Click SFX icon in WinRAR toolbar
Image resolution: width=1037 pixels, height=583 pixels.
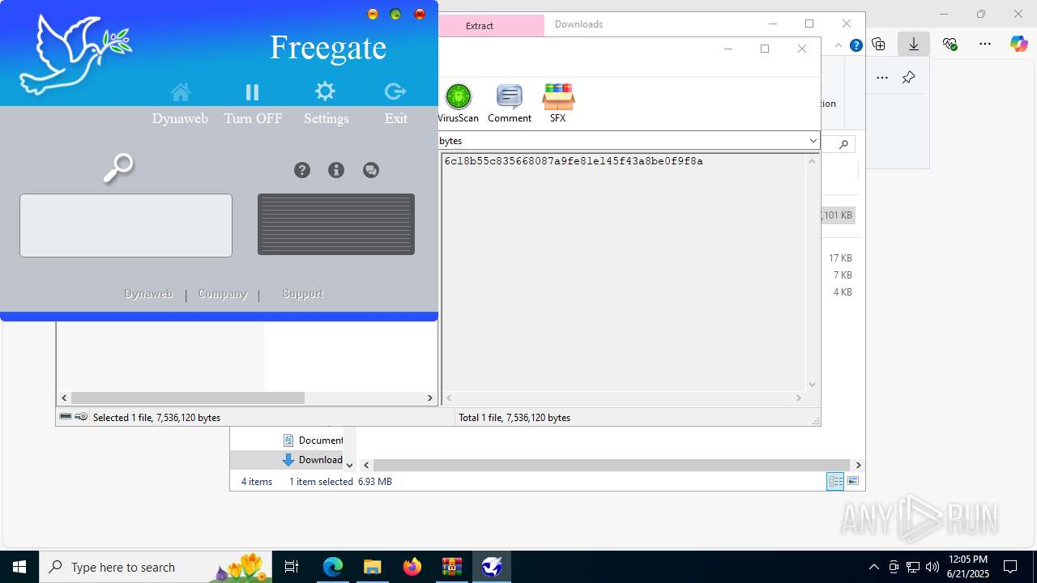(x=558, y=103)
